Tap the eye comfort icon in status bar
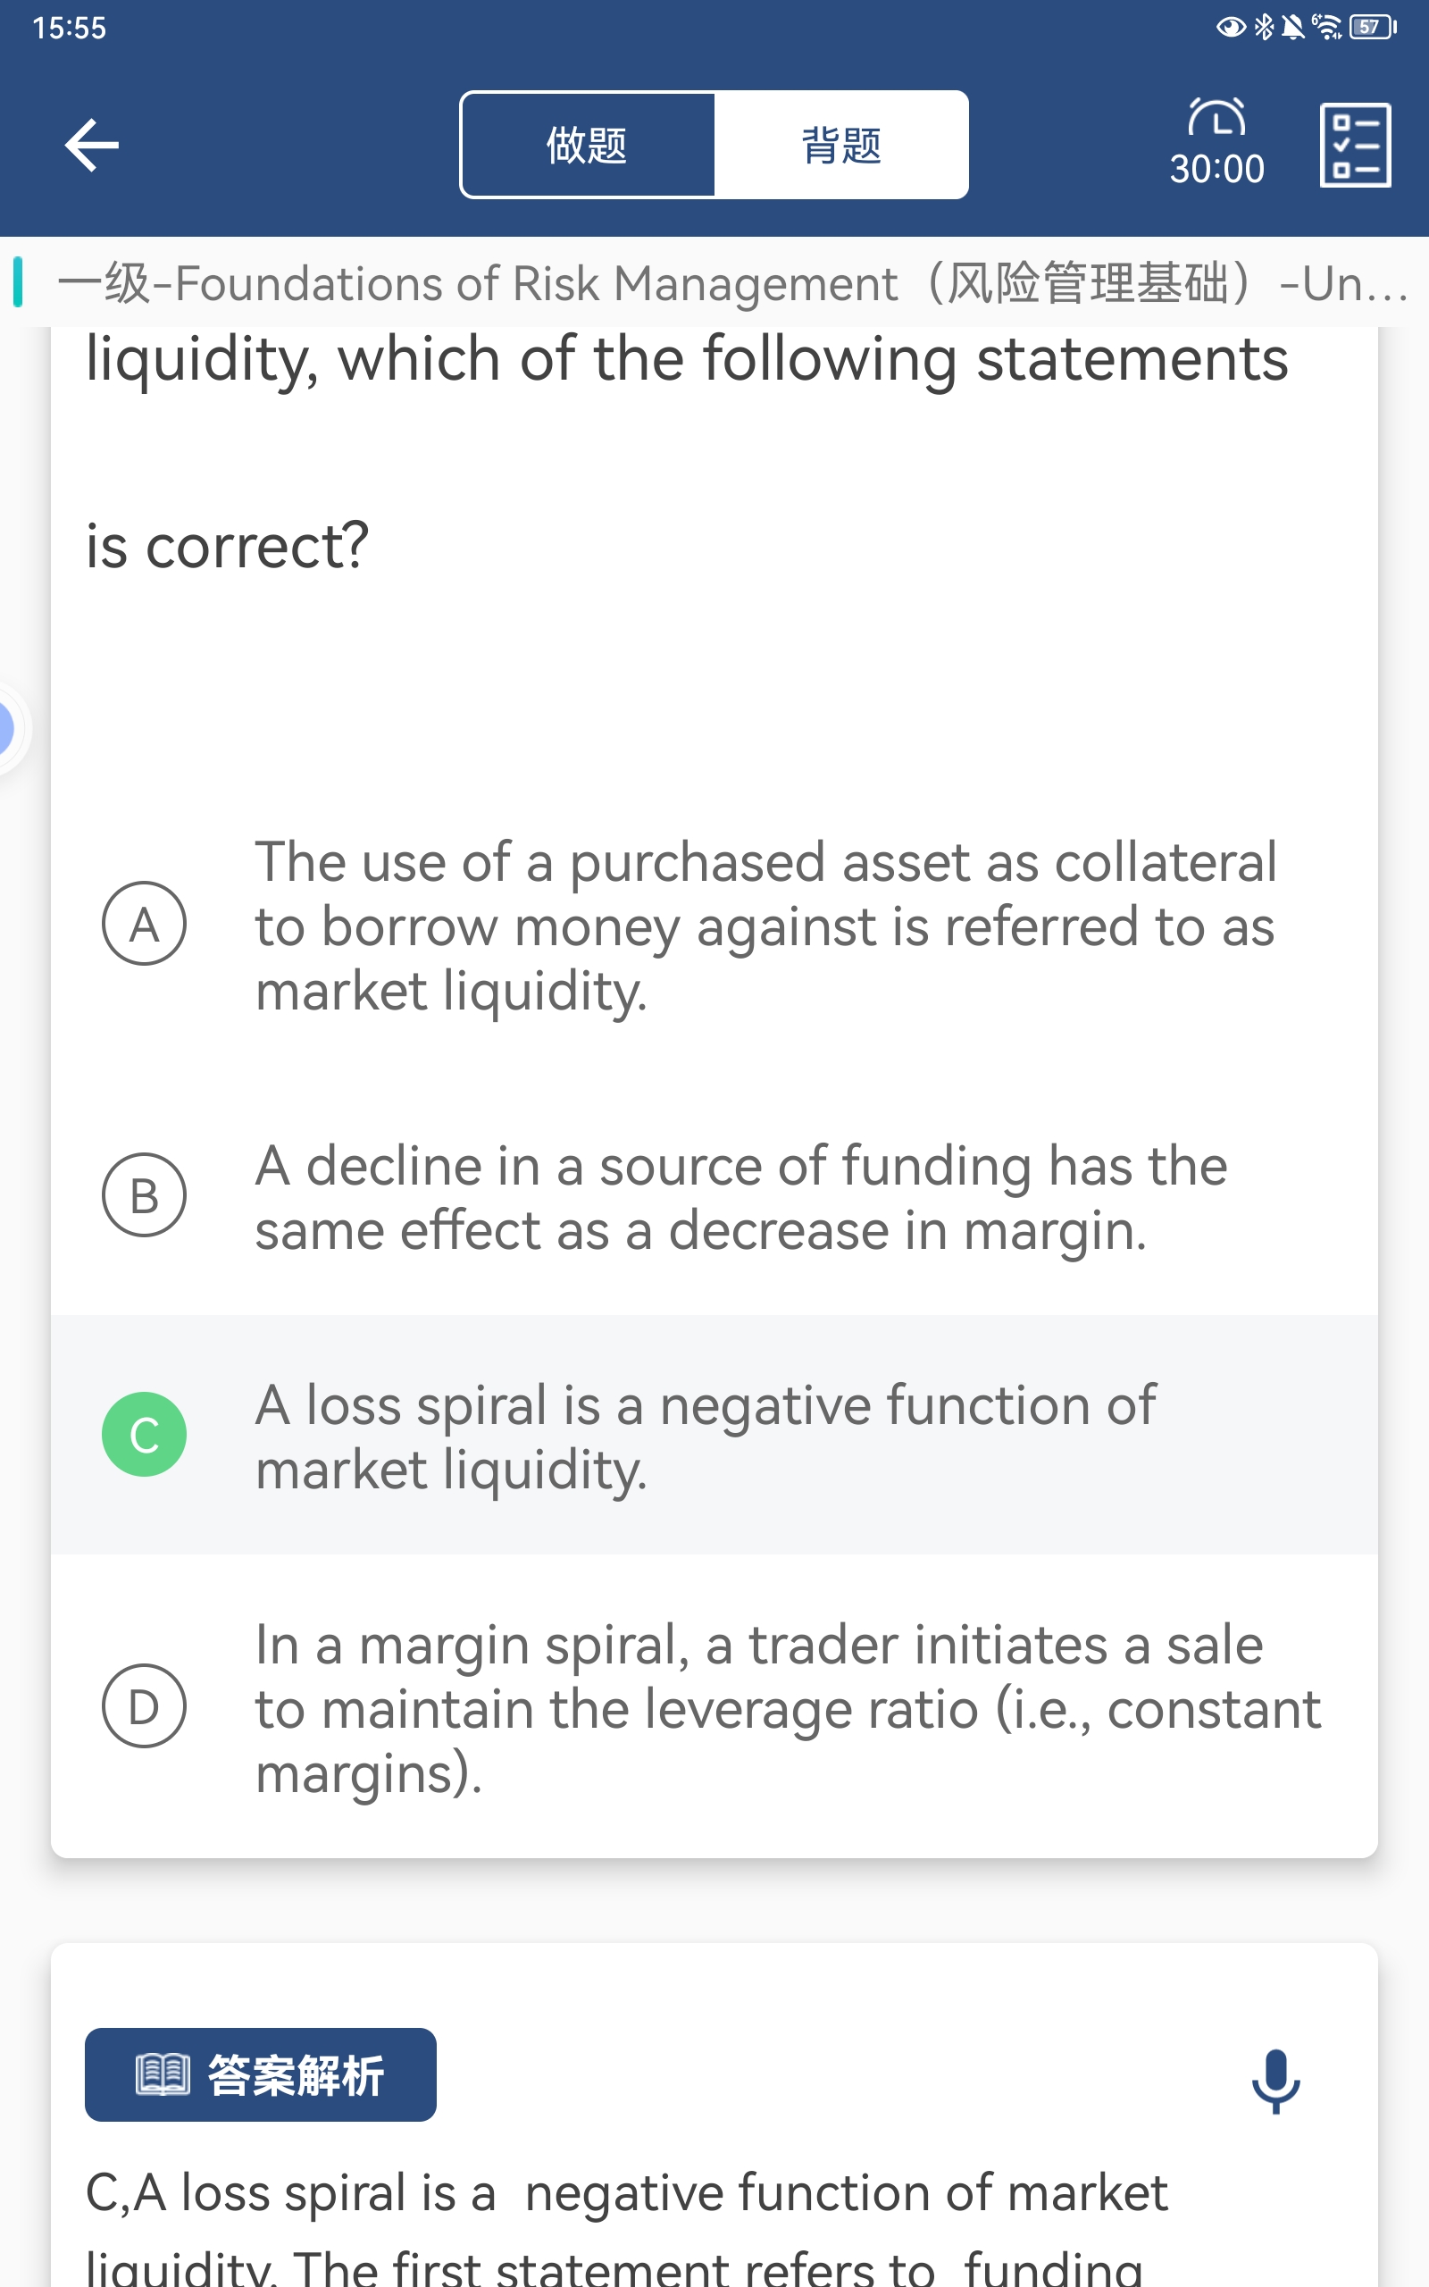 (x=1230, y=28)
